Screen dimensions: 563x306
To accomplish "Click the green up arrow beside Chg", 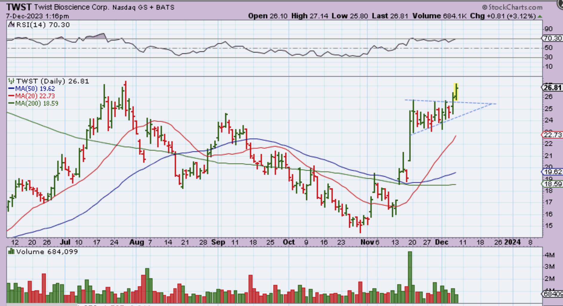I will point(540,16).
